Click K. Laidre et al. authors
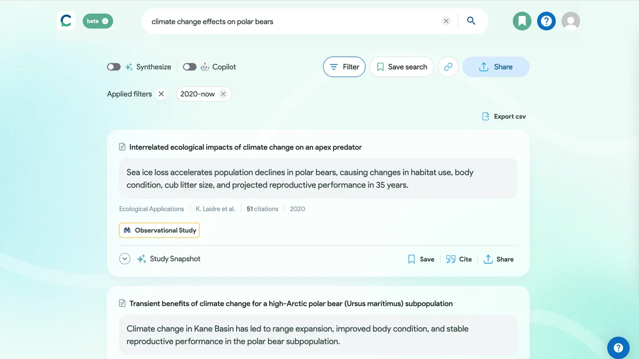The height and width of the screenshot is (359, 639). (x=215, y=209)
